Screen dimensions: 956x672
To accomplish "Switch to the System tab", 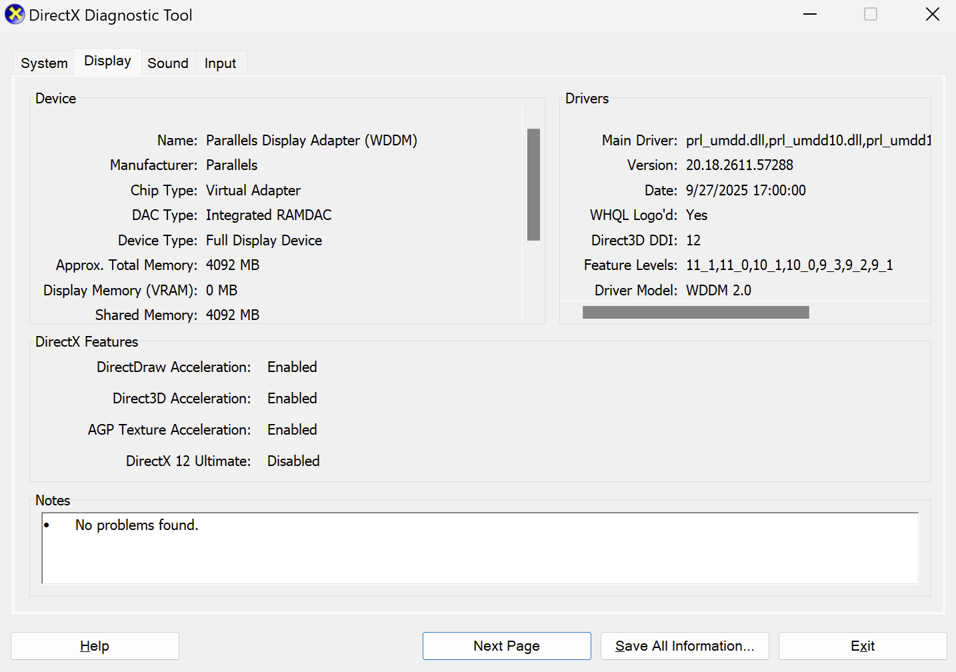I will tap(44, 63).
